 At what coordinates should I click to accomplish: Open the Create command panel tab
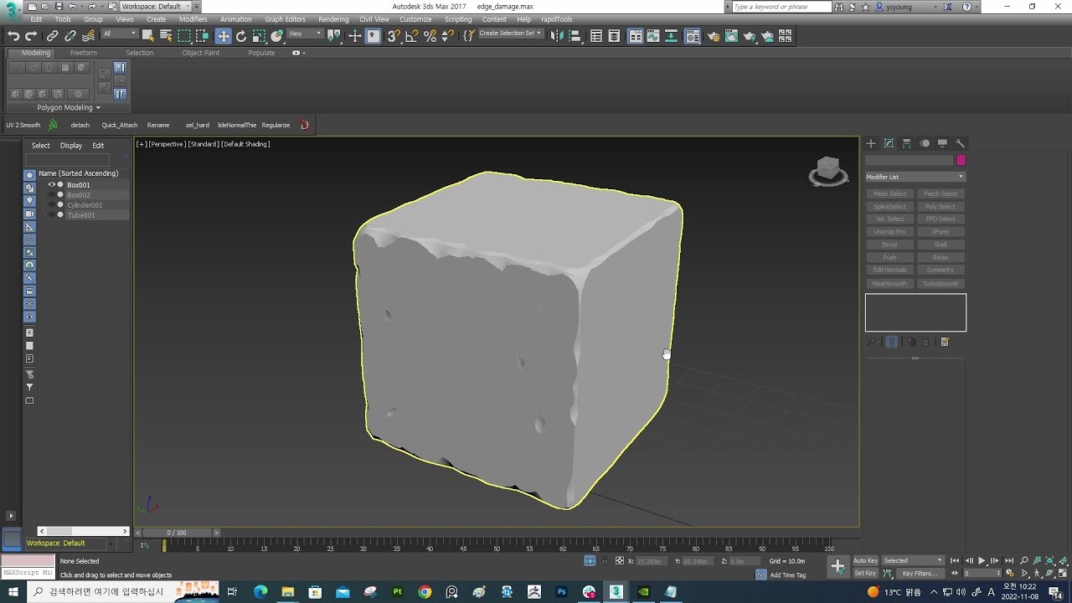point(871,143)
